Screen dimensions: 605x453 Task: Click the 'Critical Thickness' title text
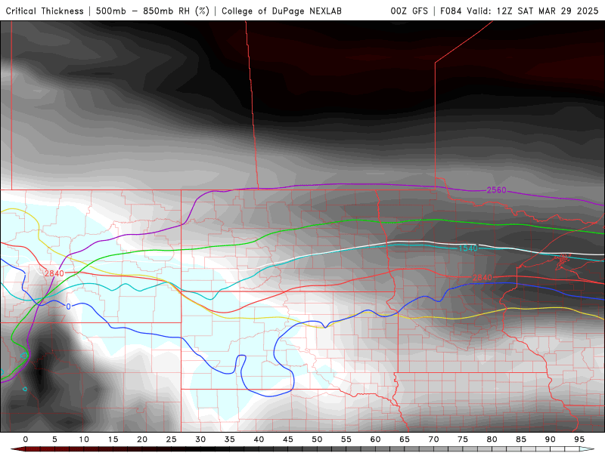(45, 11)
